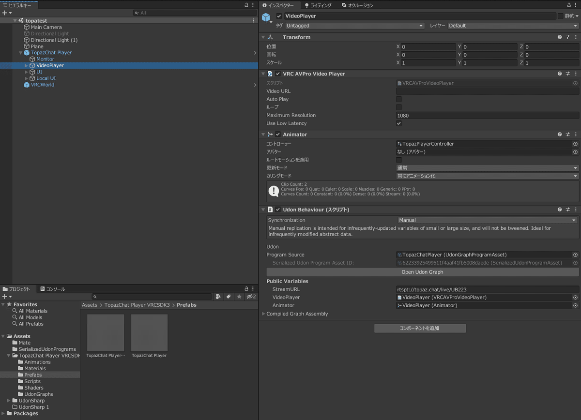Switch to the Lighting (ライティング) tab
This screenshot has width=581, height=420.
(x=318, y=5)
